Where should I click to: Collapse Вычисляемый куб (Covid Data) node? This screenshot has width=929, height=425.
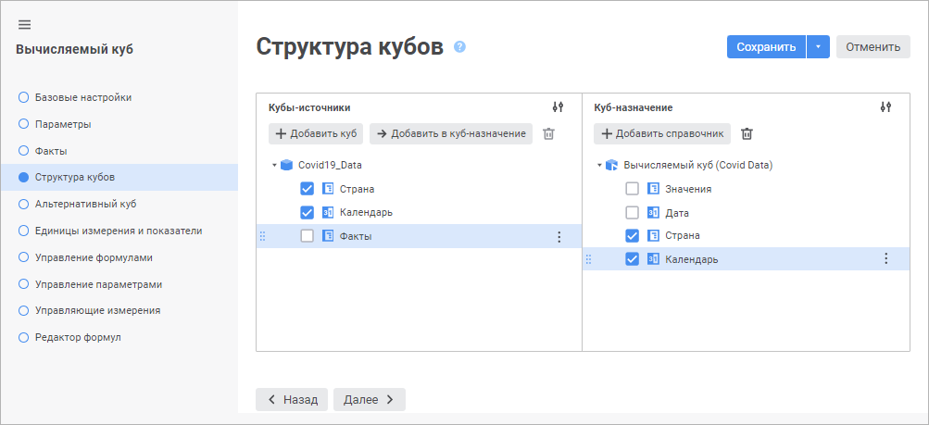pyautogui.click(x=600, y=166)
